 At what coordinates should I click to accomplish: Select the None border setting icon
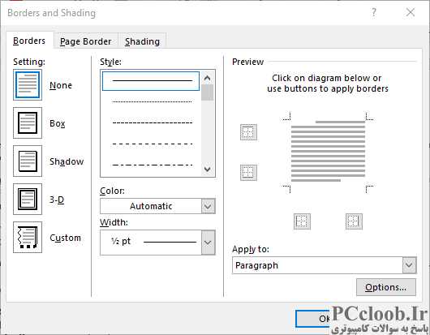coord(28,84)
